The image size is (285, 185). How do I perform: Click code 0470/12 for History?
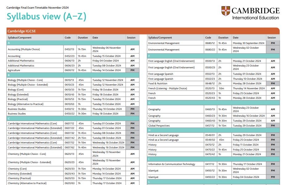tap(210, 145)
